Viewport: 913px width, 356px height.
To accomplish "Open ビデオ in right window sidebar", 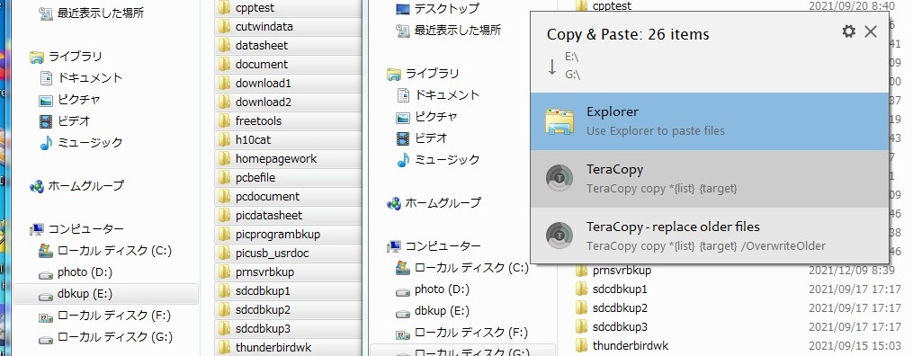I will pos(422,138).
